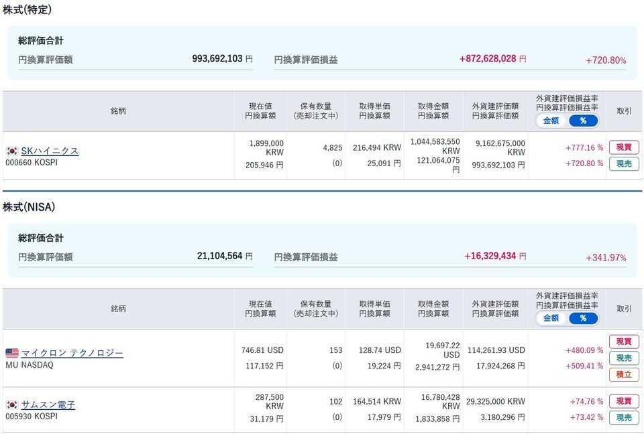This screenshot has width=644, height=436.
Task: Click 現買 for マイクロン テクノロジー
Action: 624,342
